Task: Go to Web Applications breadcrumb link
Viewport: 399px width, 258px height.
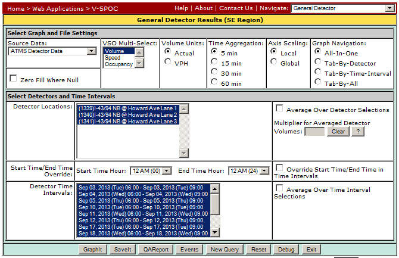Action: pos(59,8)
